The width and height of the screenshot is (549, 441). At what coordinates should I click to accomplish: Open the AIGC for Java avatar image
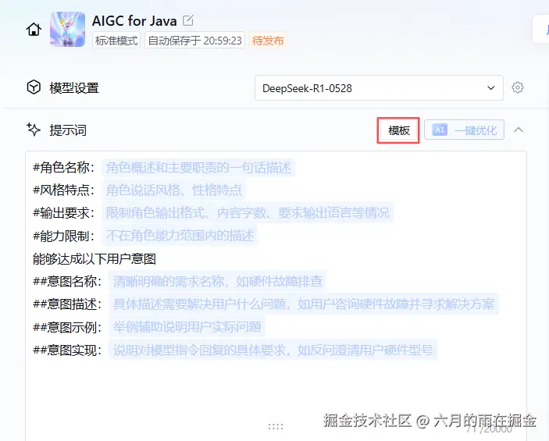pyautogui.click(x=68, y=29)
